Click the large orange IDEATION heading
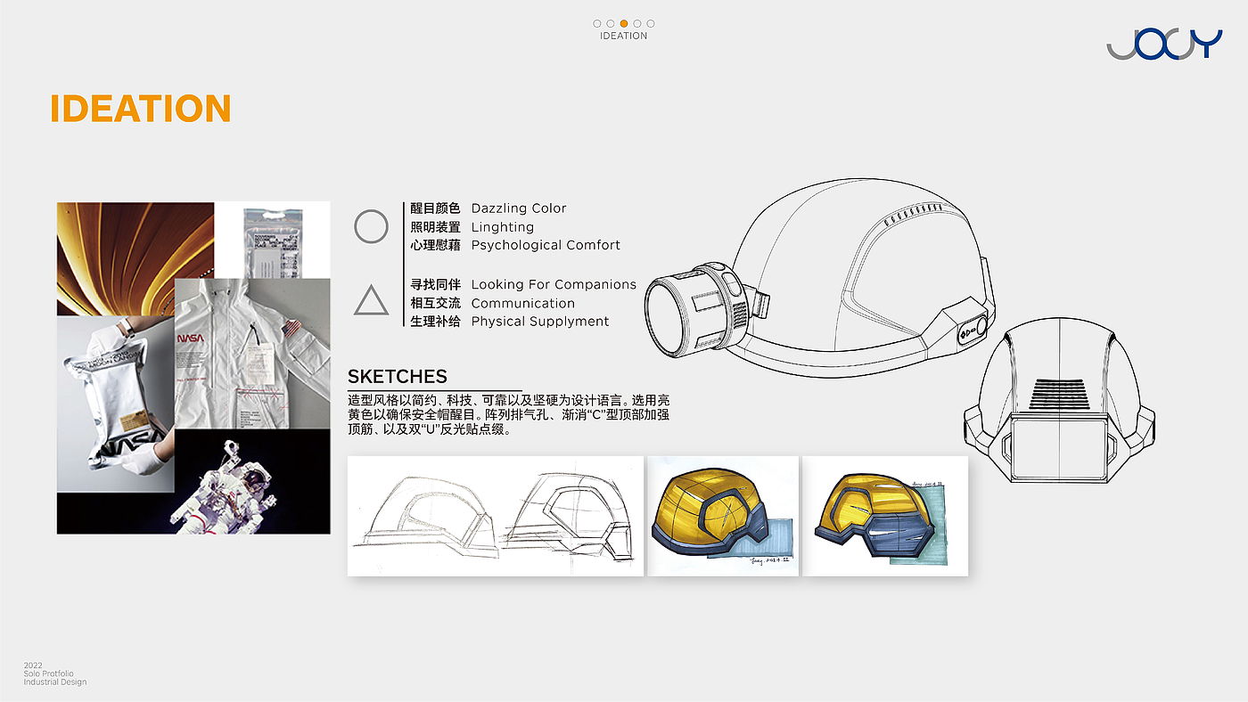Screen dimensions: 1248x702 pos(141,109)
